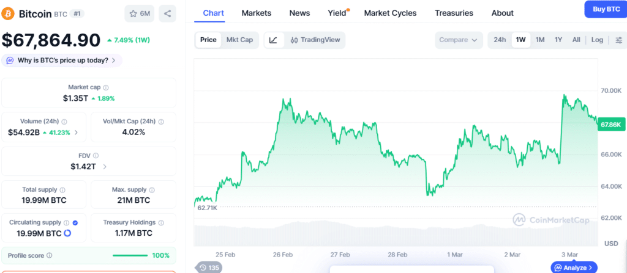
Task: Open "Why is BTC's price up today?"
Action: 62,60
